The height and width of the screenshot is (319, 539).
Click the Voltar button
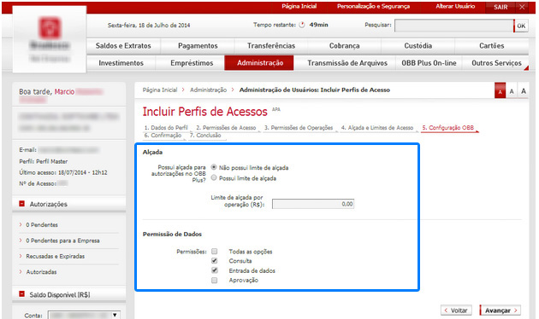click(456, 310)
